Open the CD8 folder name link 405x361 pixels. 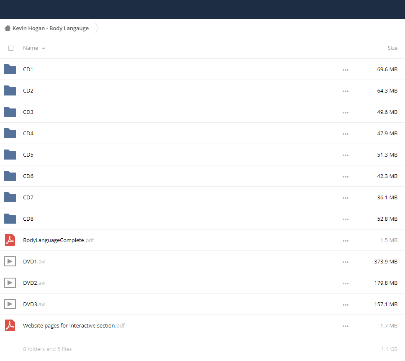coord(28,219)
